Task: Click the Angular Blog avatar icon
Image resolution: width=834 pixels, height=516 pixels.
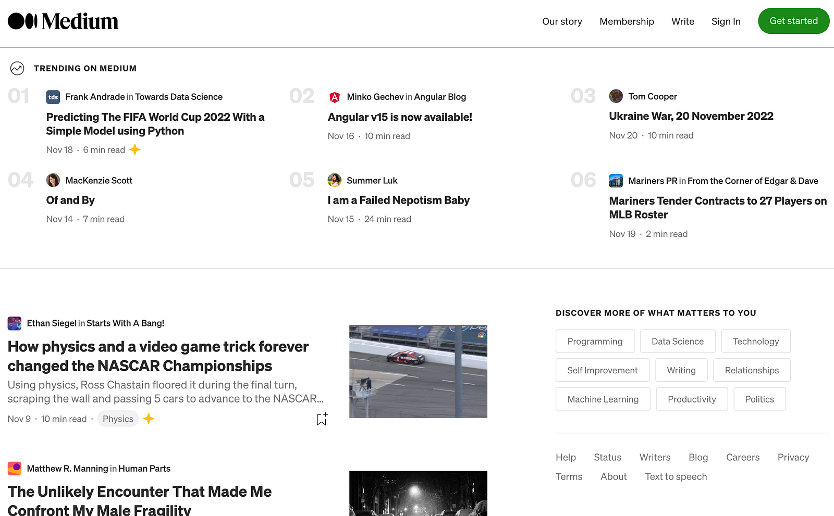Action: click(335, 97)
